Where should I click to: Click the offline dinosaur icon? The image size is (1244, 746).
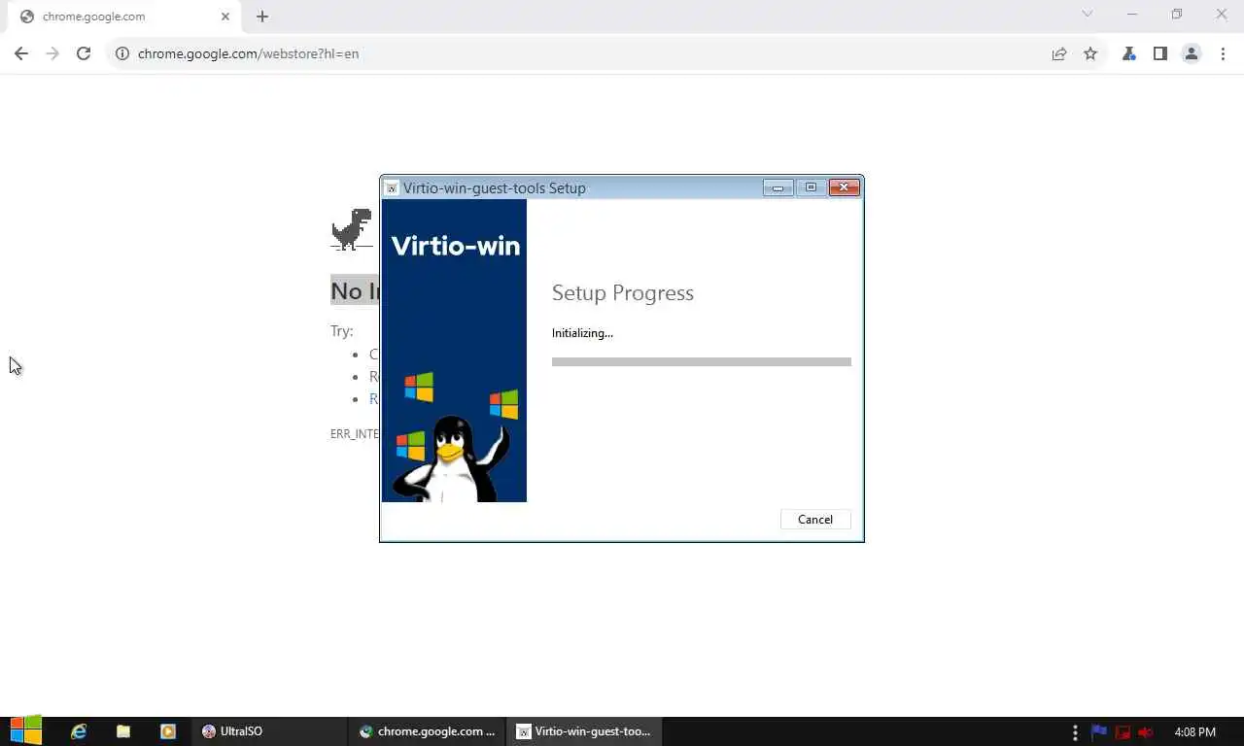[x=351, y=230]
